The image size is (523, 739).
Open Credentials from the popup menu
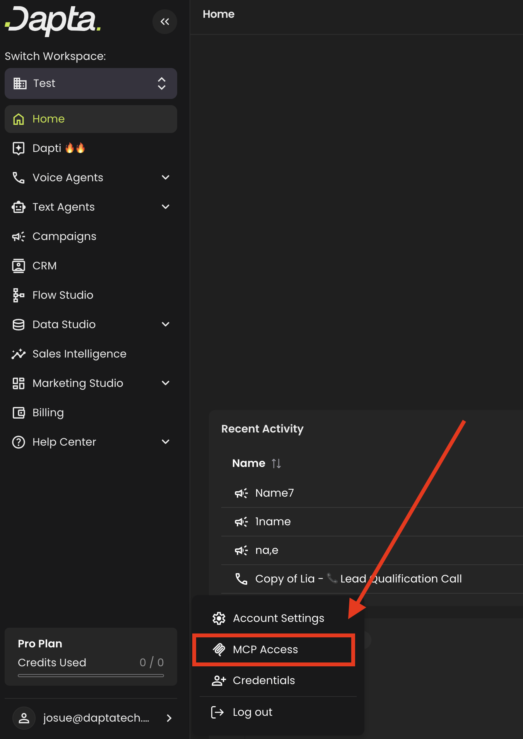click(x=278, y=681)
